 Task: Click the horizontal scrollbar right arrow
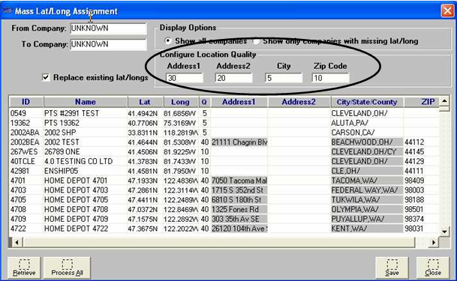[x=434, y=242]
